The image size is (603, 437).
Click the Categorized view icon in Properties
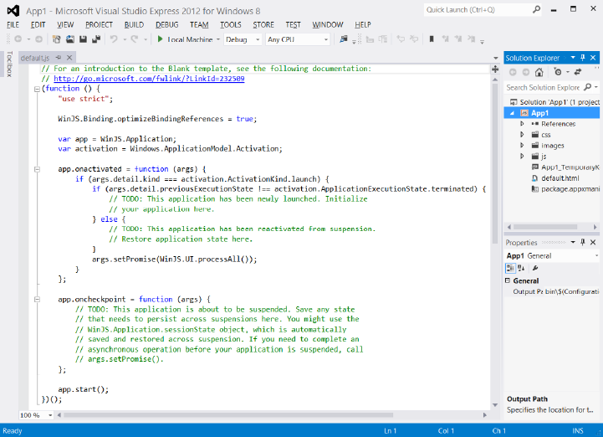(510, 268)
